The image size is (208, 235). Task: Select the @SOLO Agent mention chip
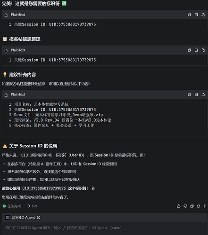coord(23,218)
